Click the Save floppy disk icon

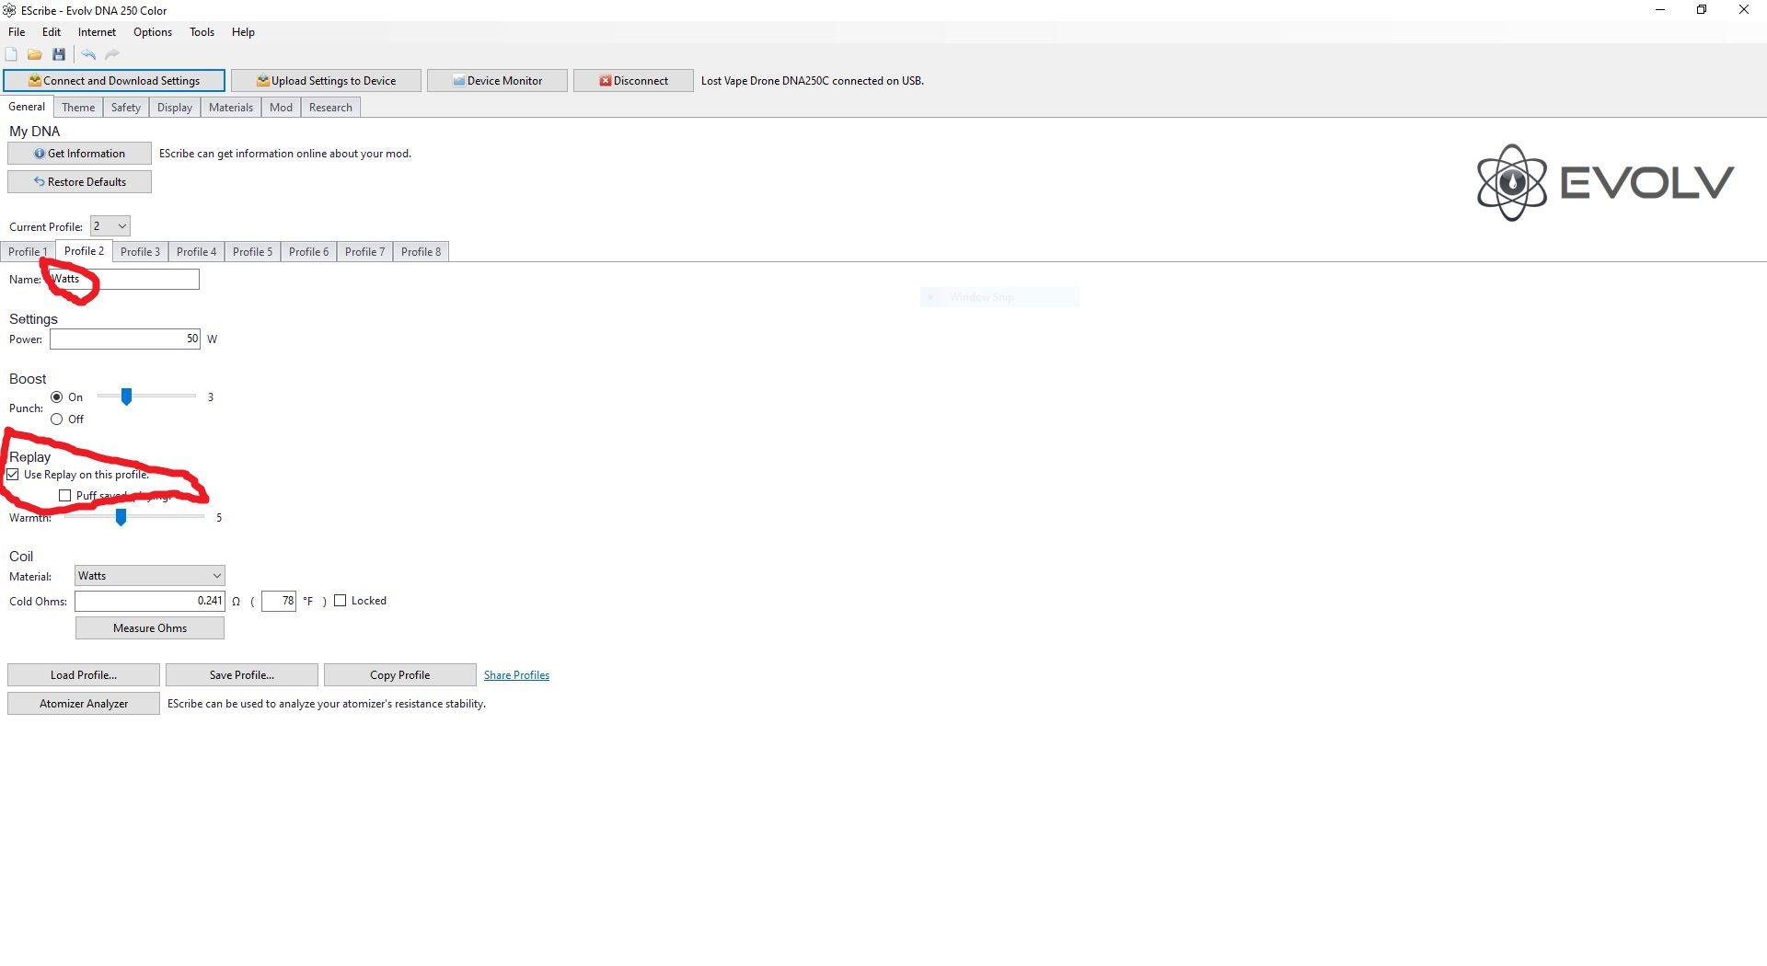click(x=59, y=54)
